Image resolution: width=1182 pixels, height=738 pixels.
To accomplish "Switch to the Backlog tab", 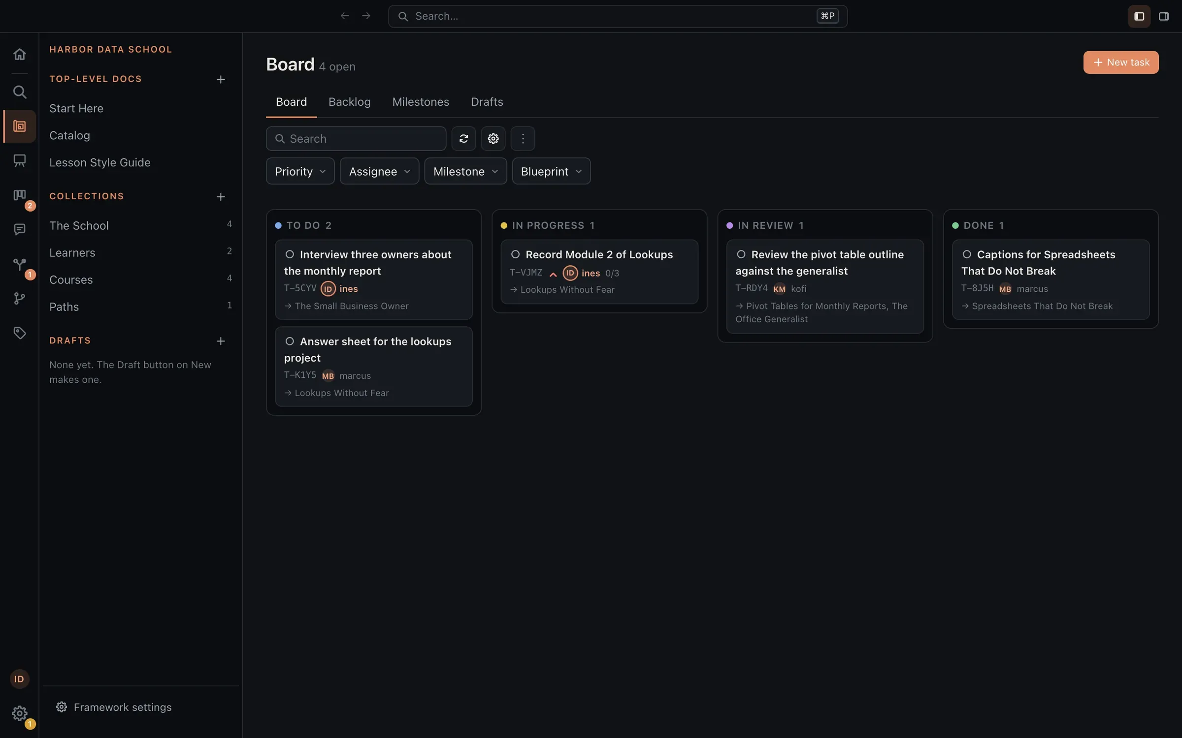I will (x=349, y=102).
